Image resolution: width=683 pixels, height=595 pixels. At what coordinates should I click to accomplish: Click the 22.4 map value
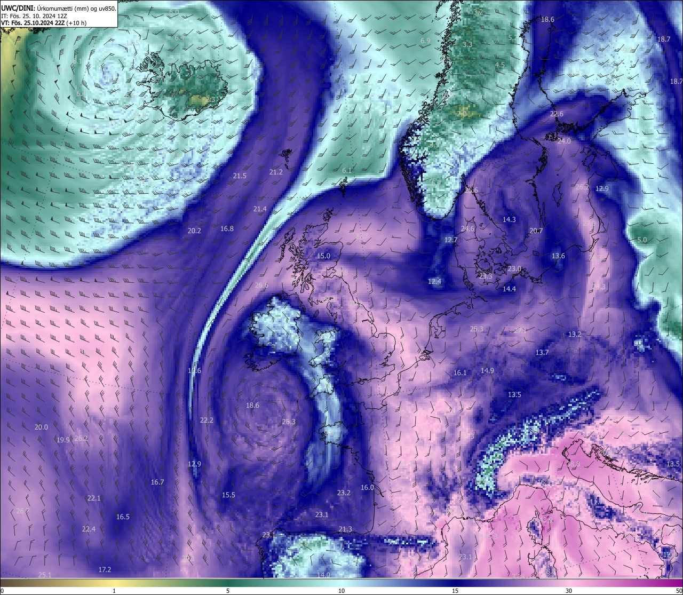pos(89,529)
